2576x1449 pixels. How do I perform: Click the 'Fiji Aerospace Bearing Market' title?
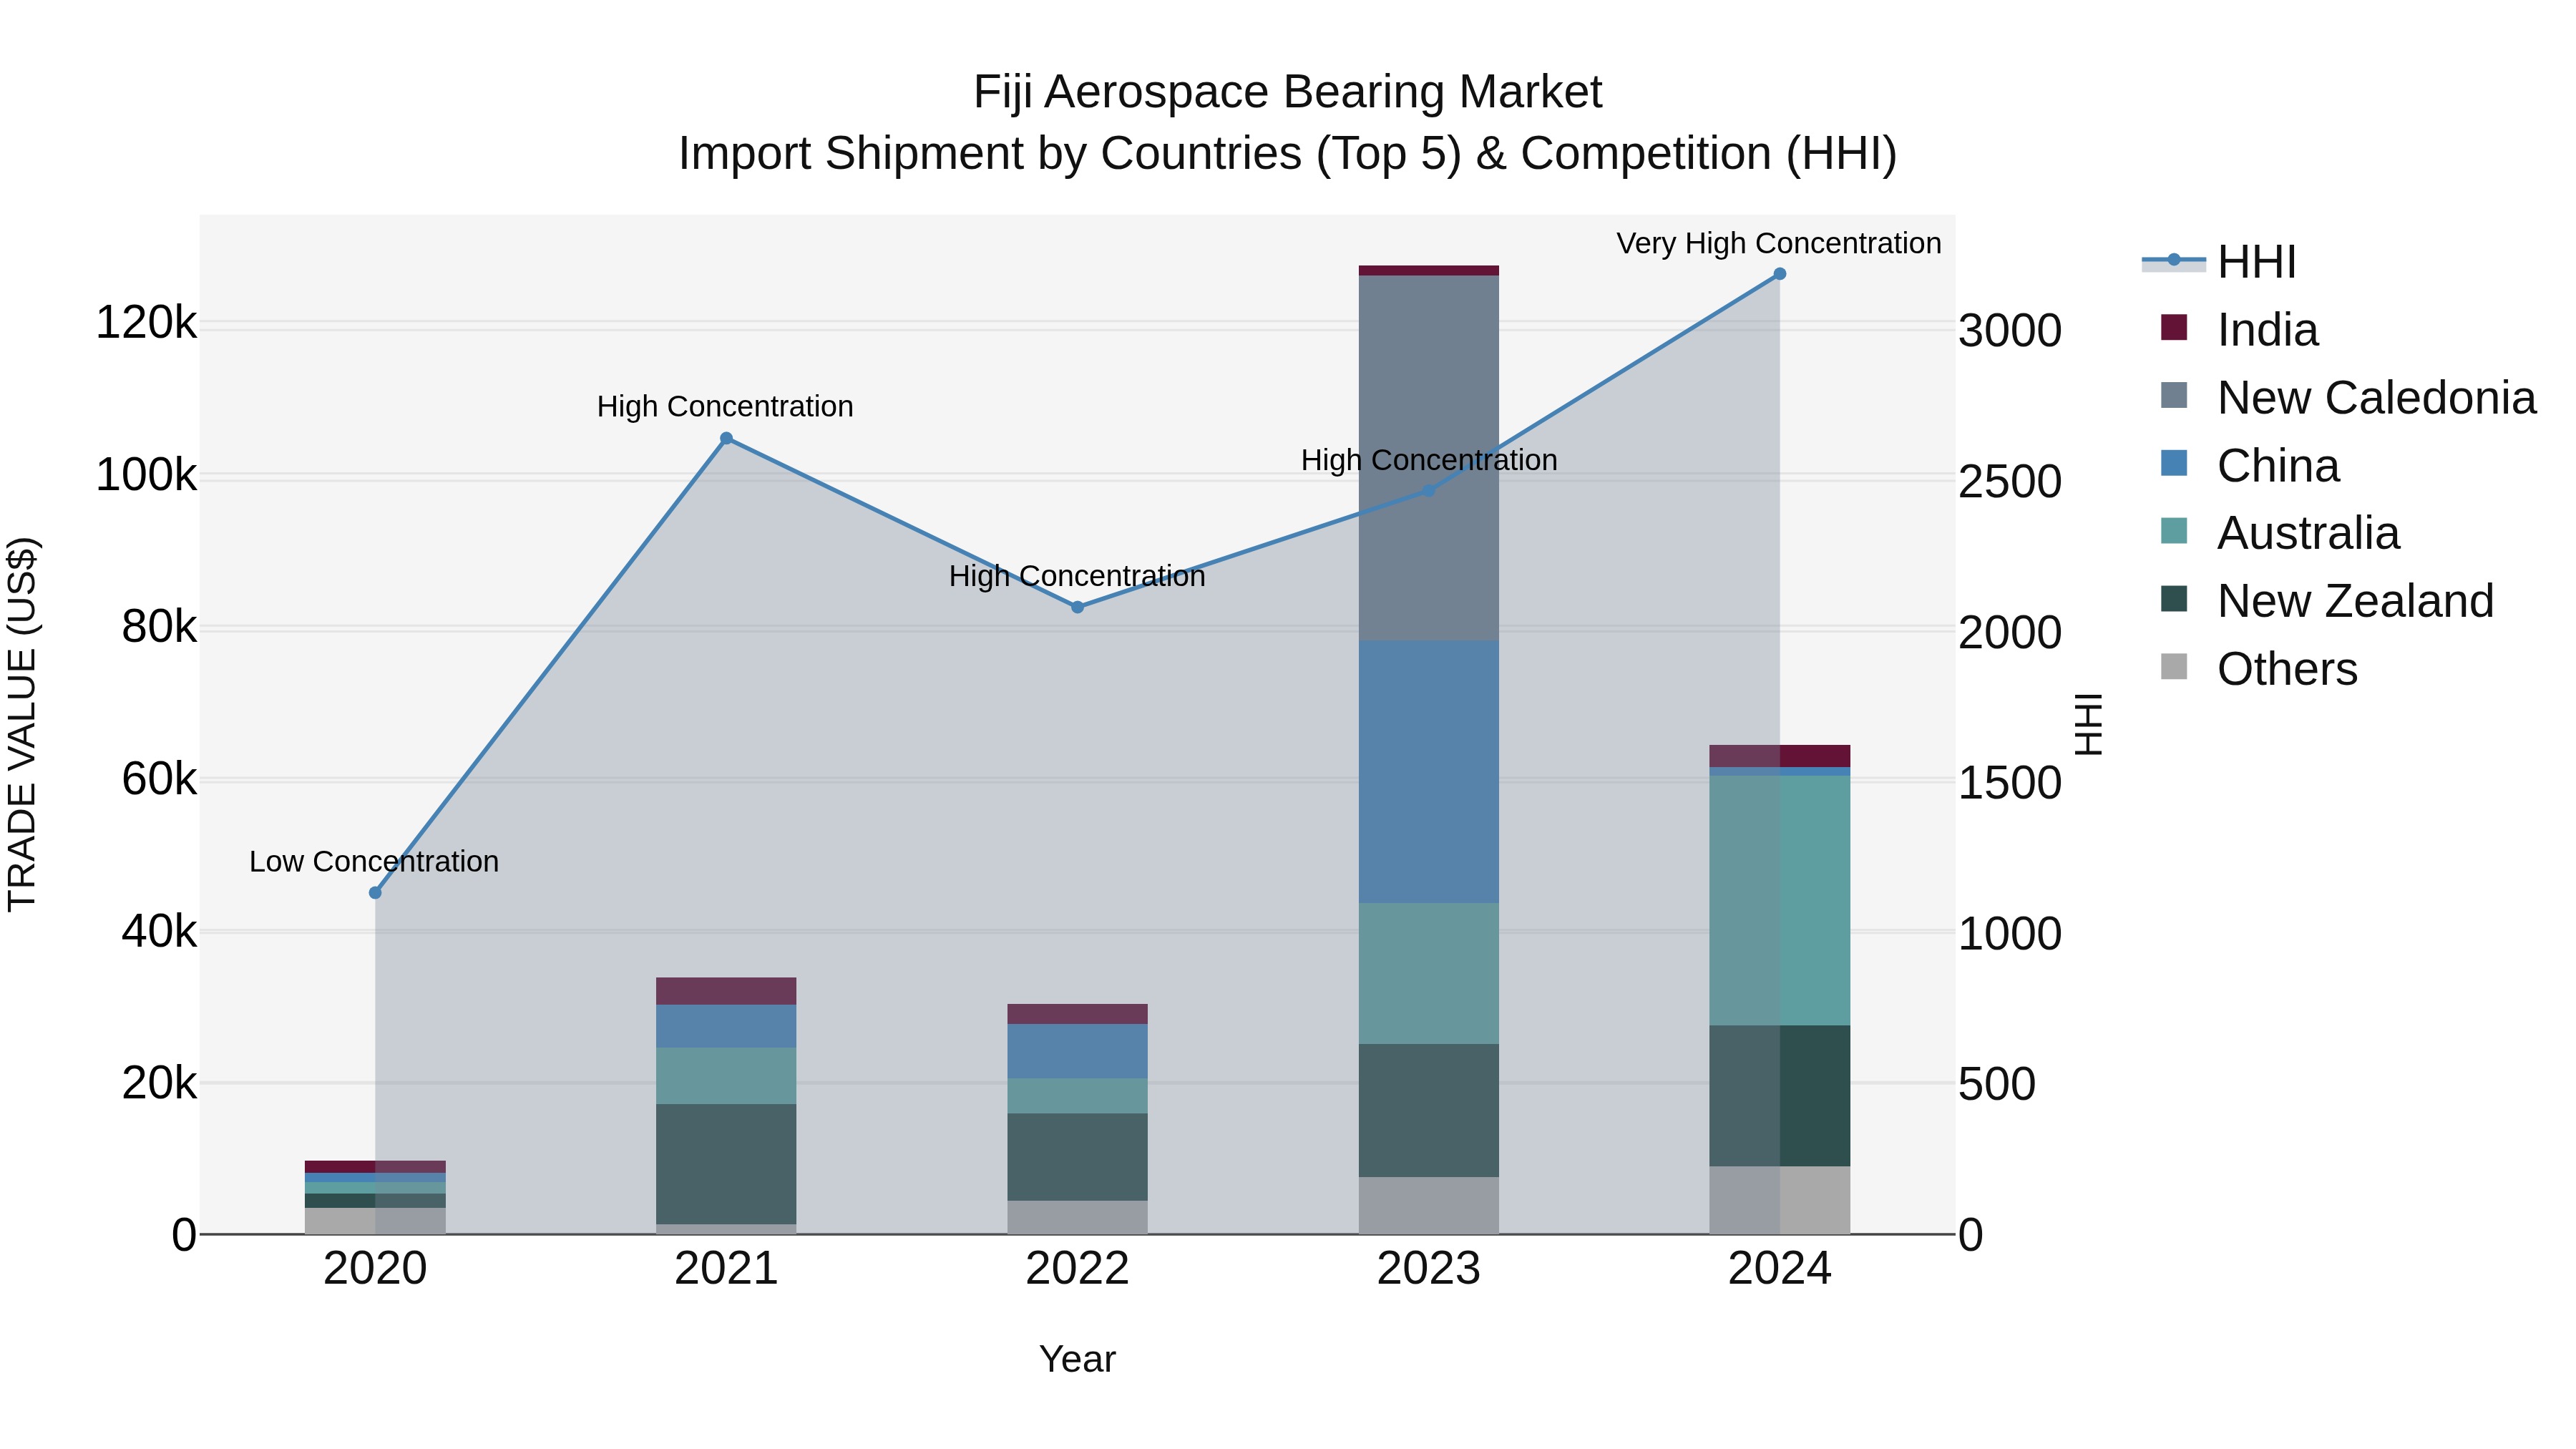(x=1287, y=92)
